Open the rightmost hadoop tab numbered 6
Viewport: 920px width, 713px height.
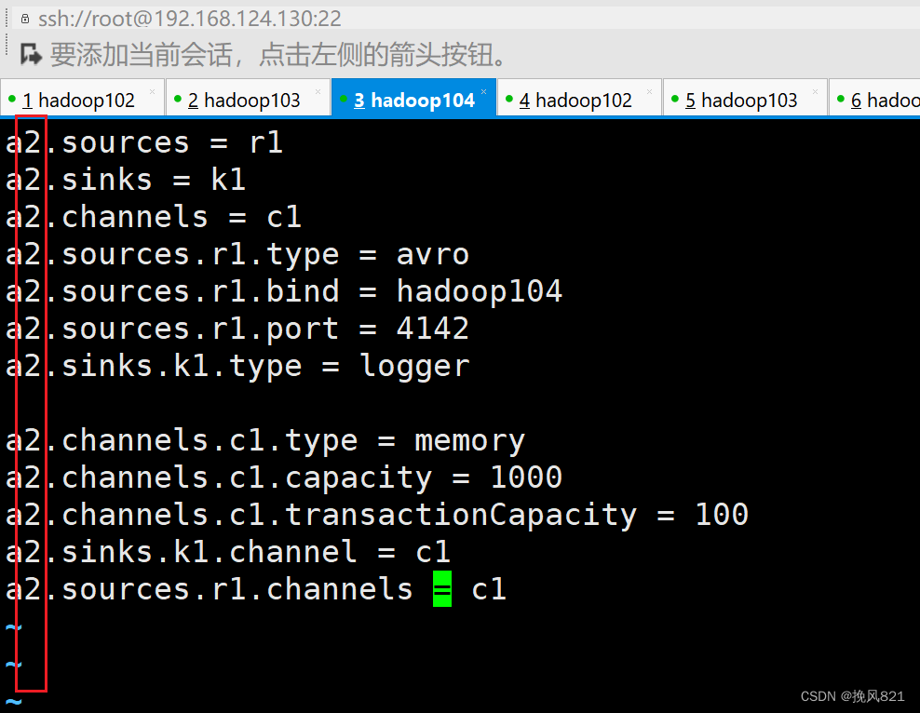pyautogui.click(x=885, y=98)
